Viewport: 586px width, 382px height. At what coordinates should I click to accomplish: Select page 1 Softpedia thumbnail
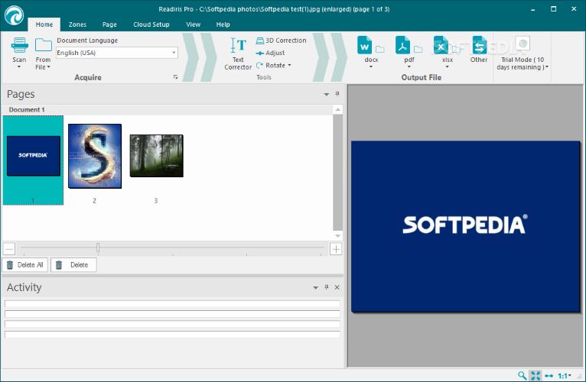33,156
